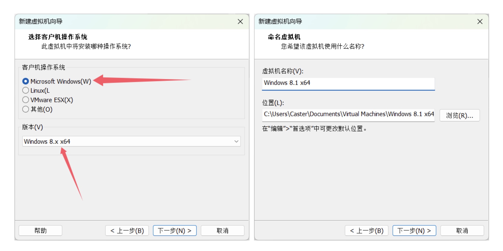Go back with 上一步(B) in 命名虚拟机 dialog
The image size is (503, 251).
tap(367, 231)
